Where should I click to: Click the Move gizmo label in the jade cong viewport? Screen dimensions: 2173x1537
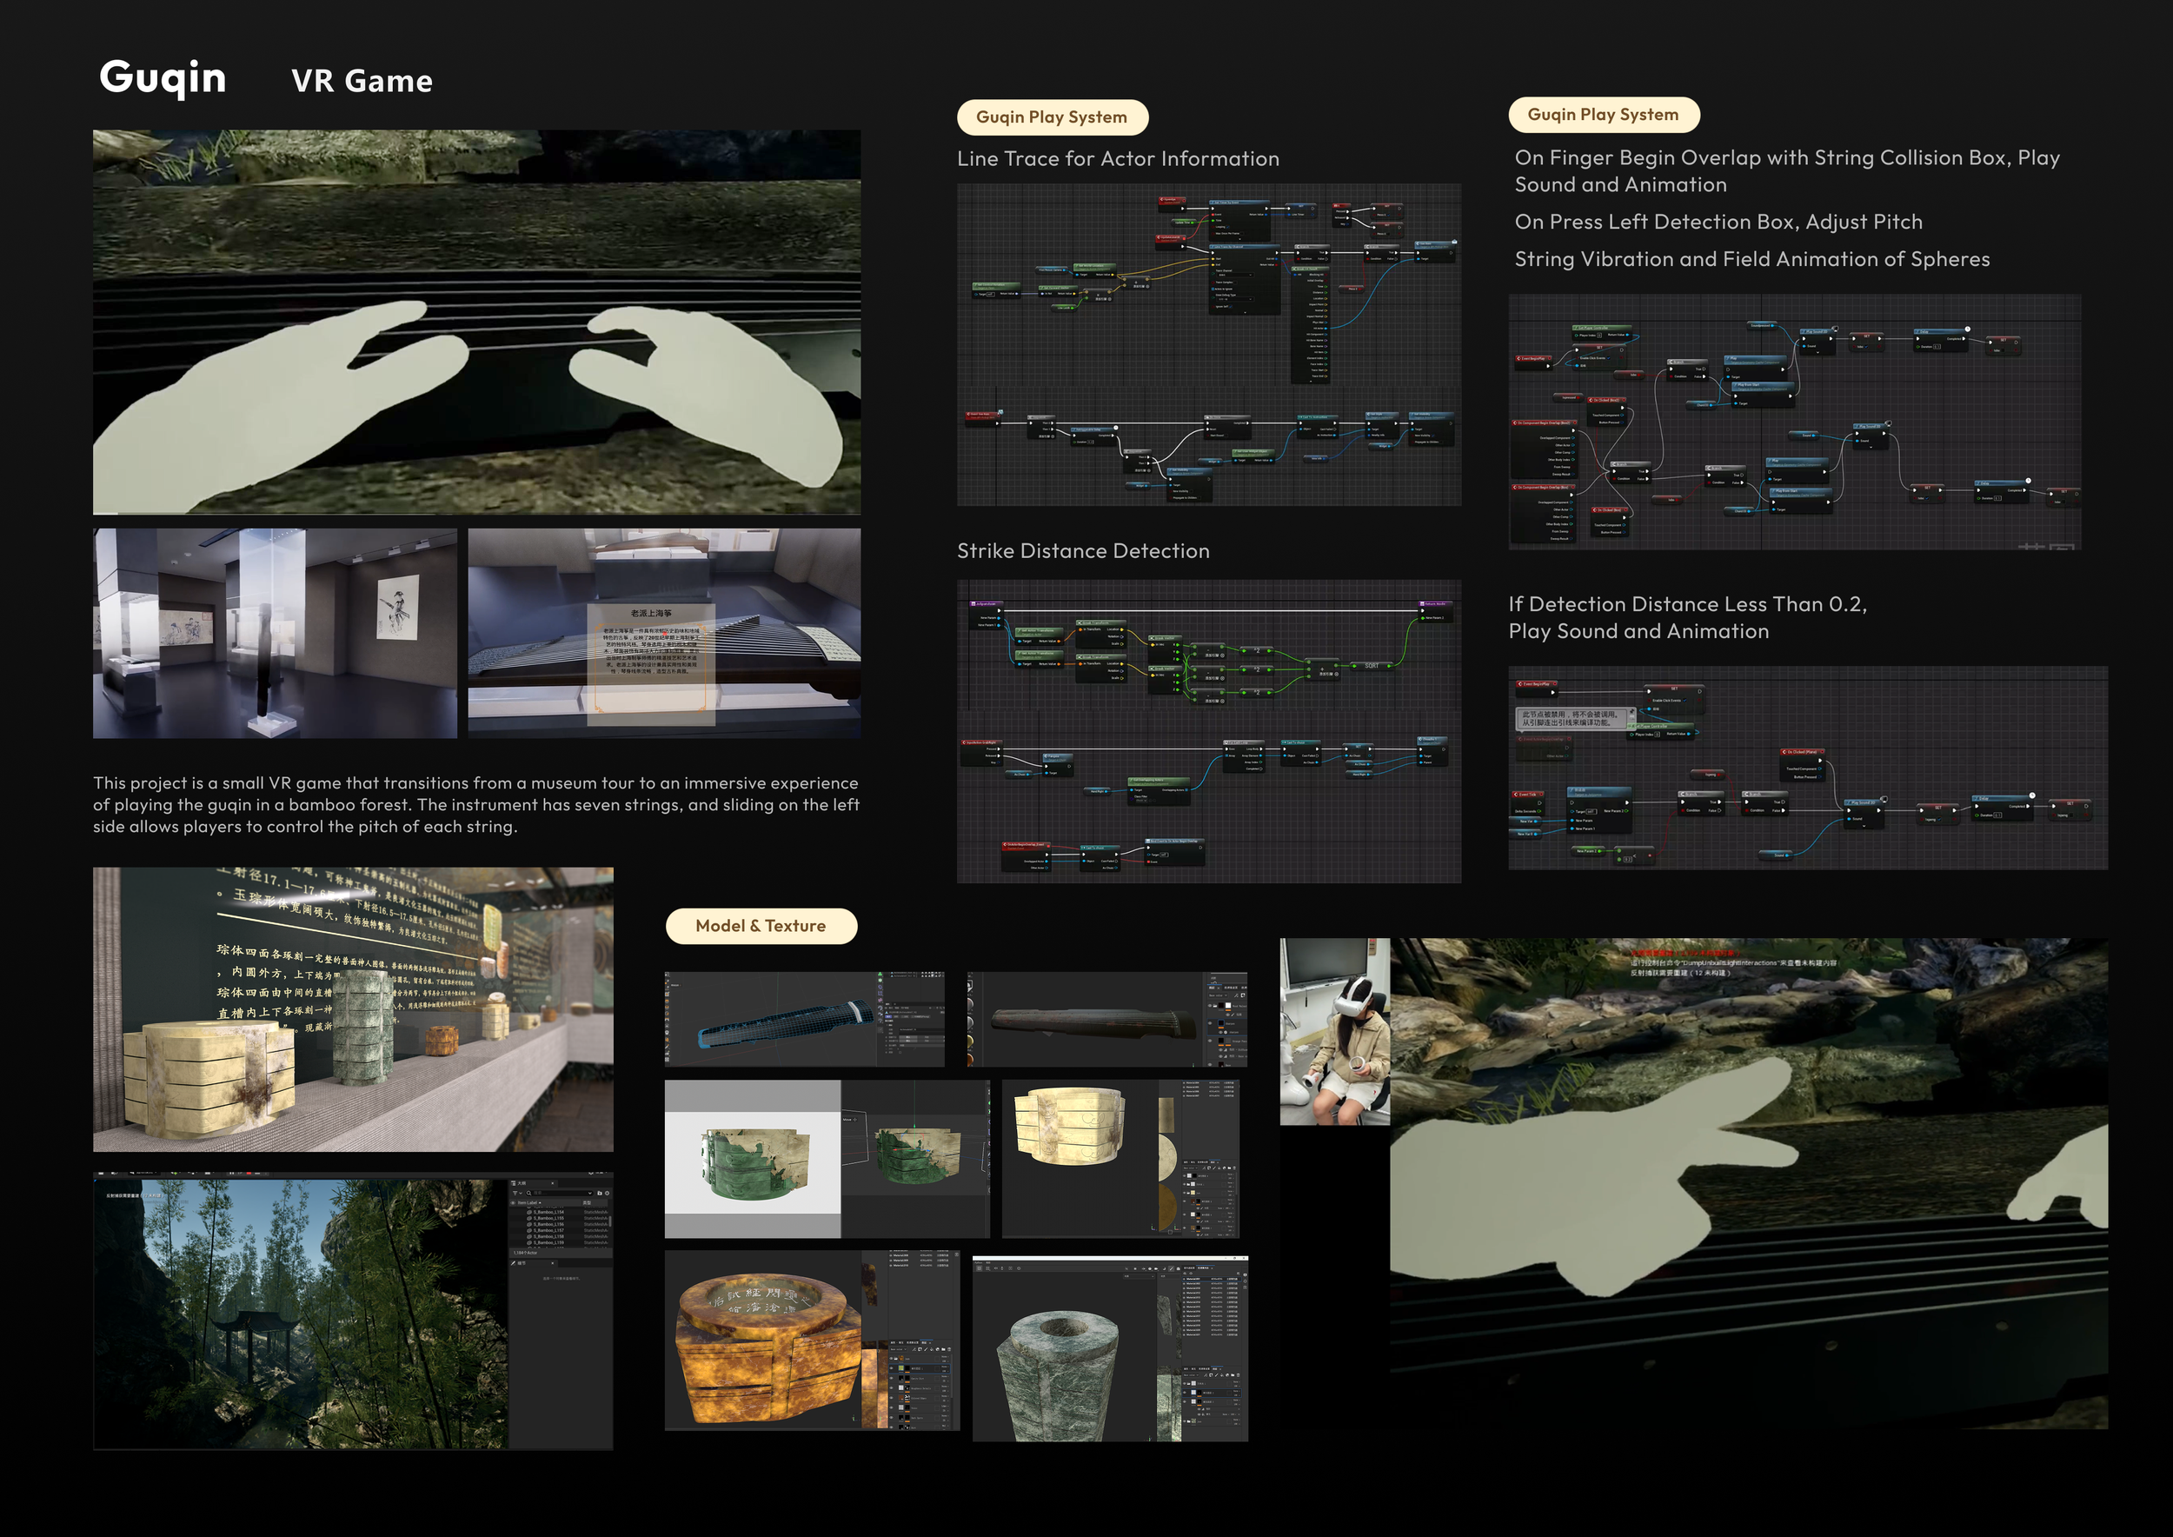click(x=849, y=1120)
